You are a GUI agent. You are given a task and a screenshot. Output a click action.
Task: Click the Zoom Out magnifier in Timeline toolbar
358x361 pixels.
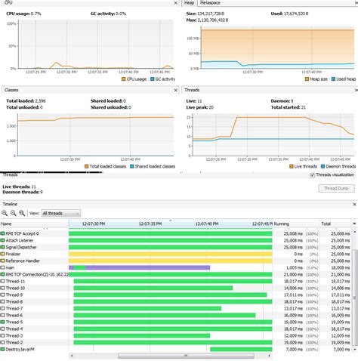14,213
